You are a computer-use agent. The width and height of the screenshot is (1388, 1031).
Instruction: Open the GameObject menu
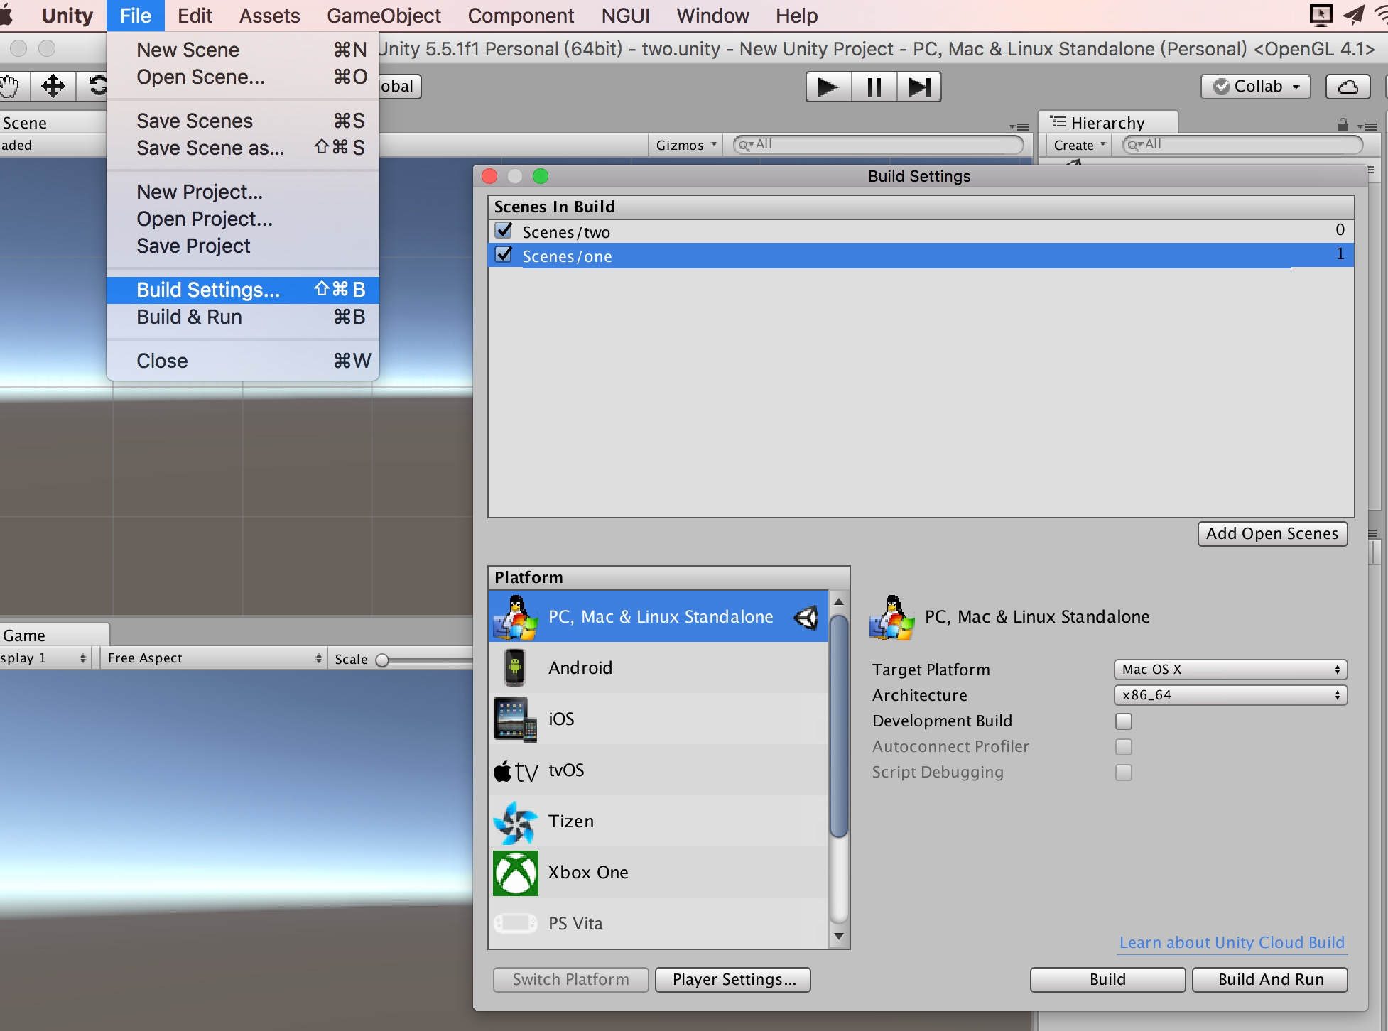384,16
